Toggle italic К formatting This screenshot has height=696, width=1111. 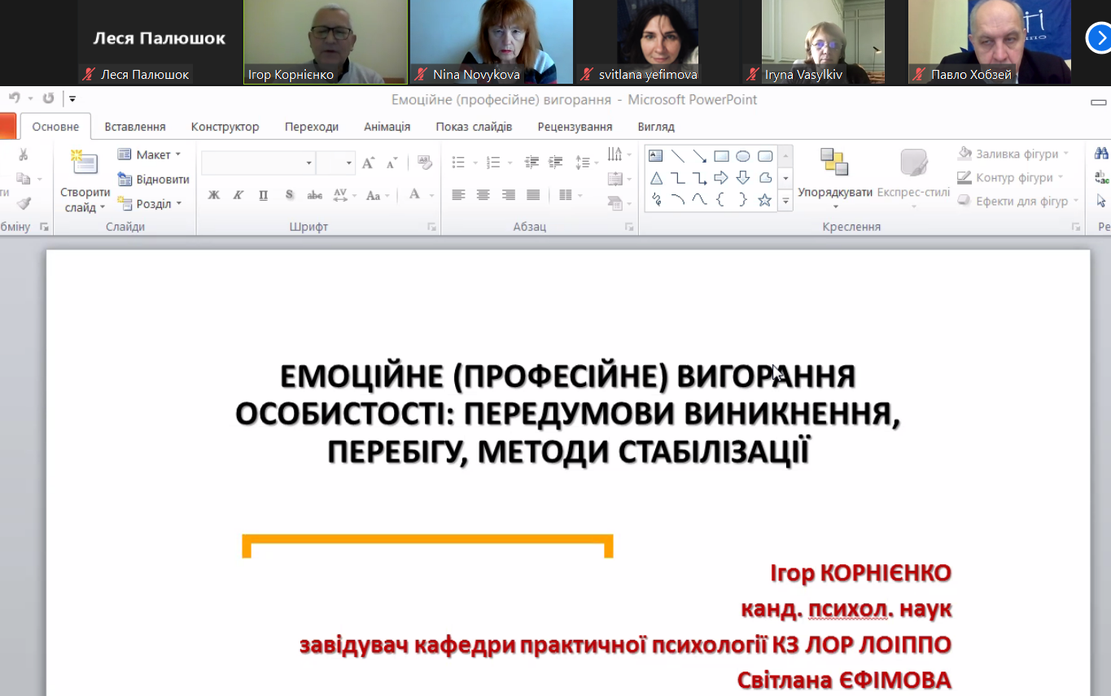[x=238, y=195]
